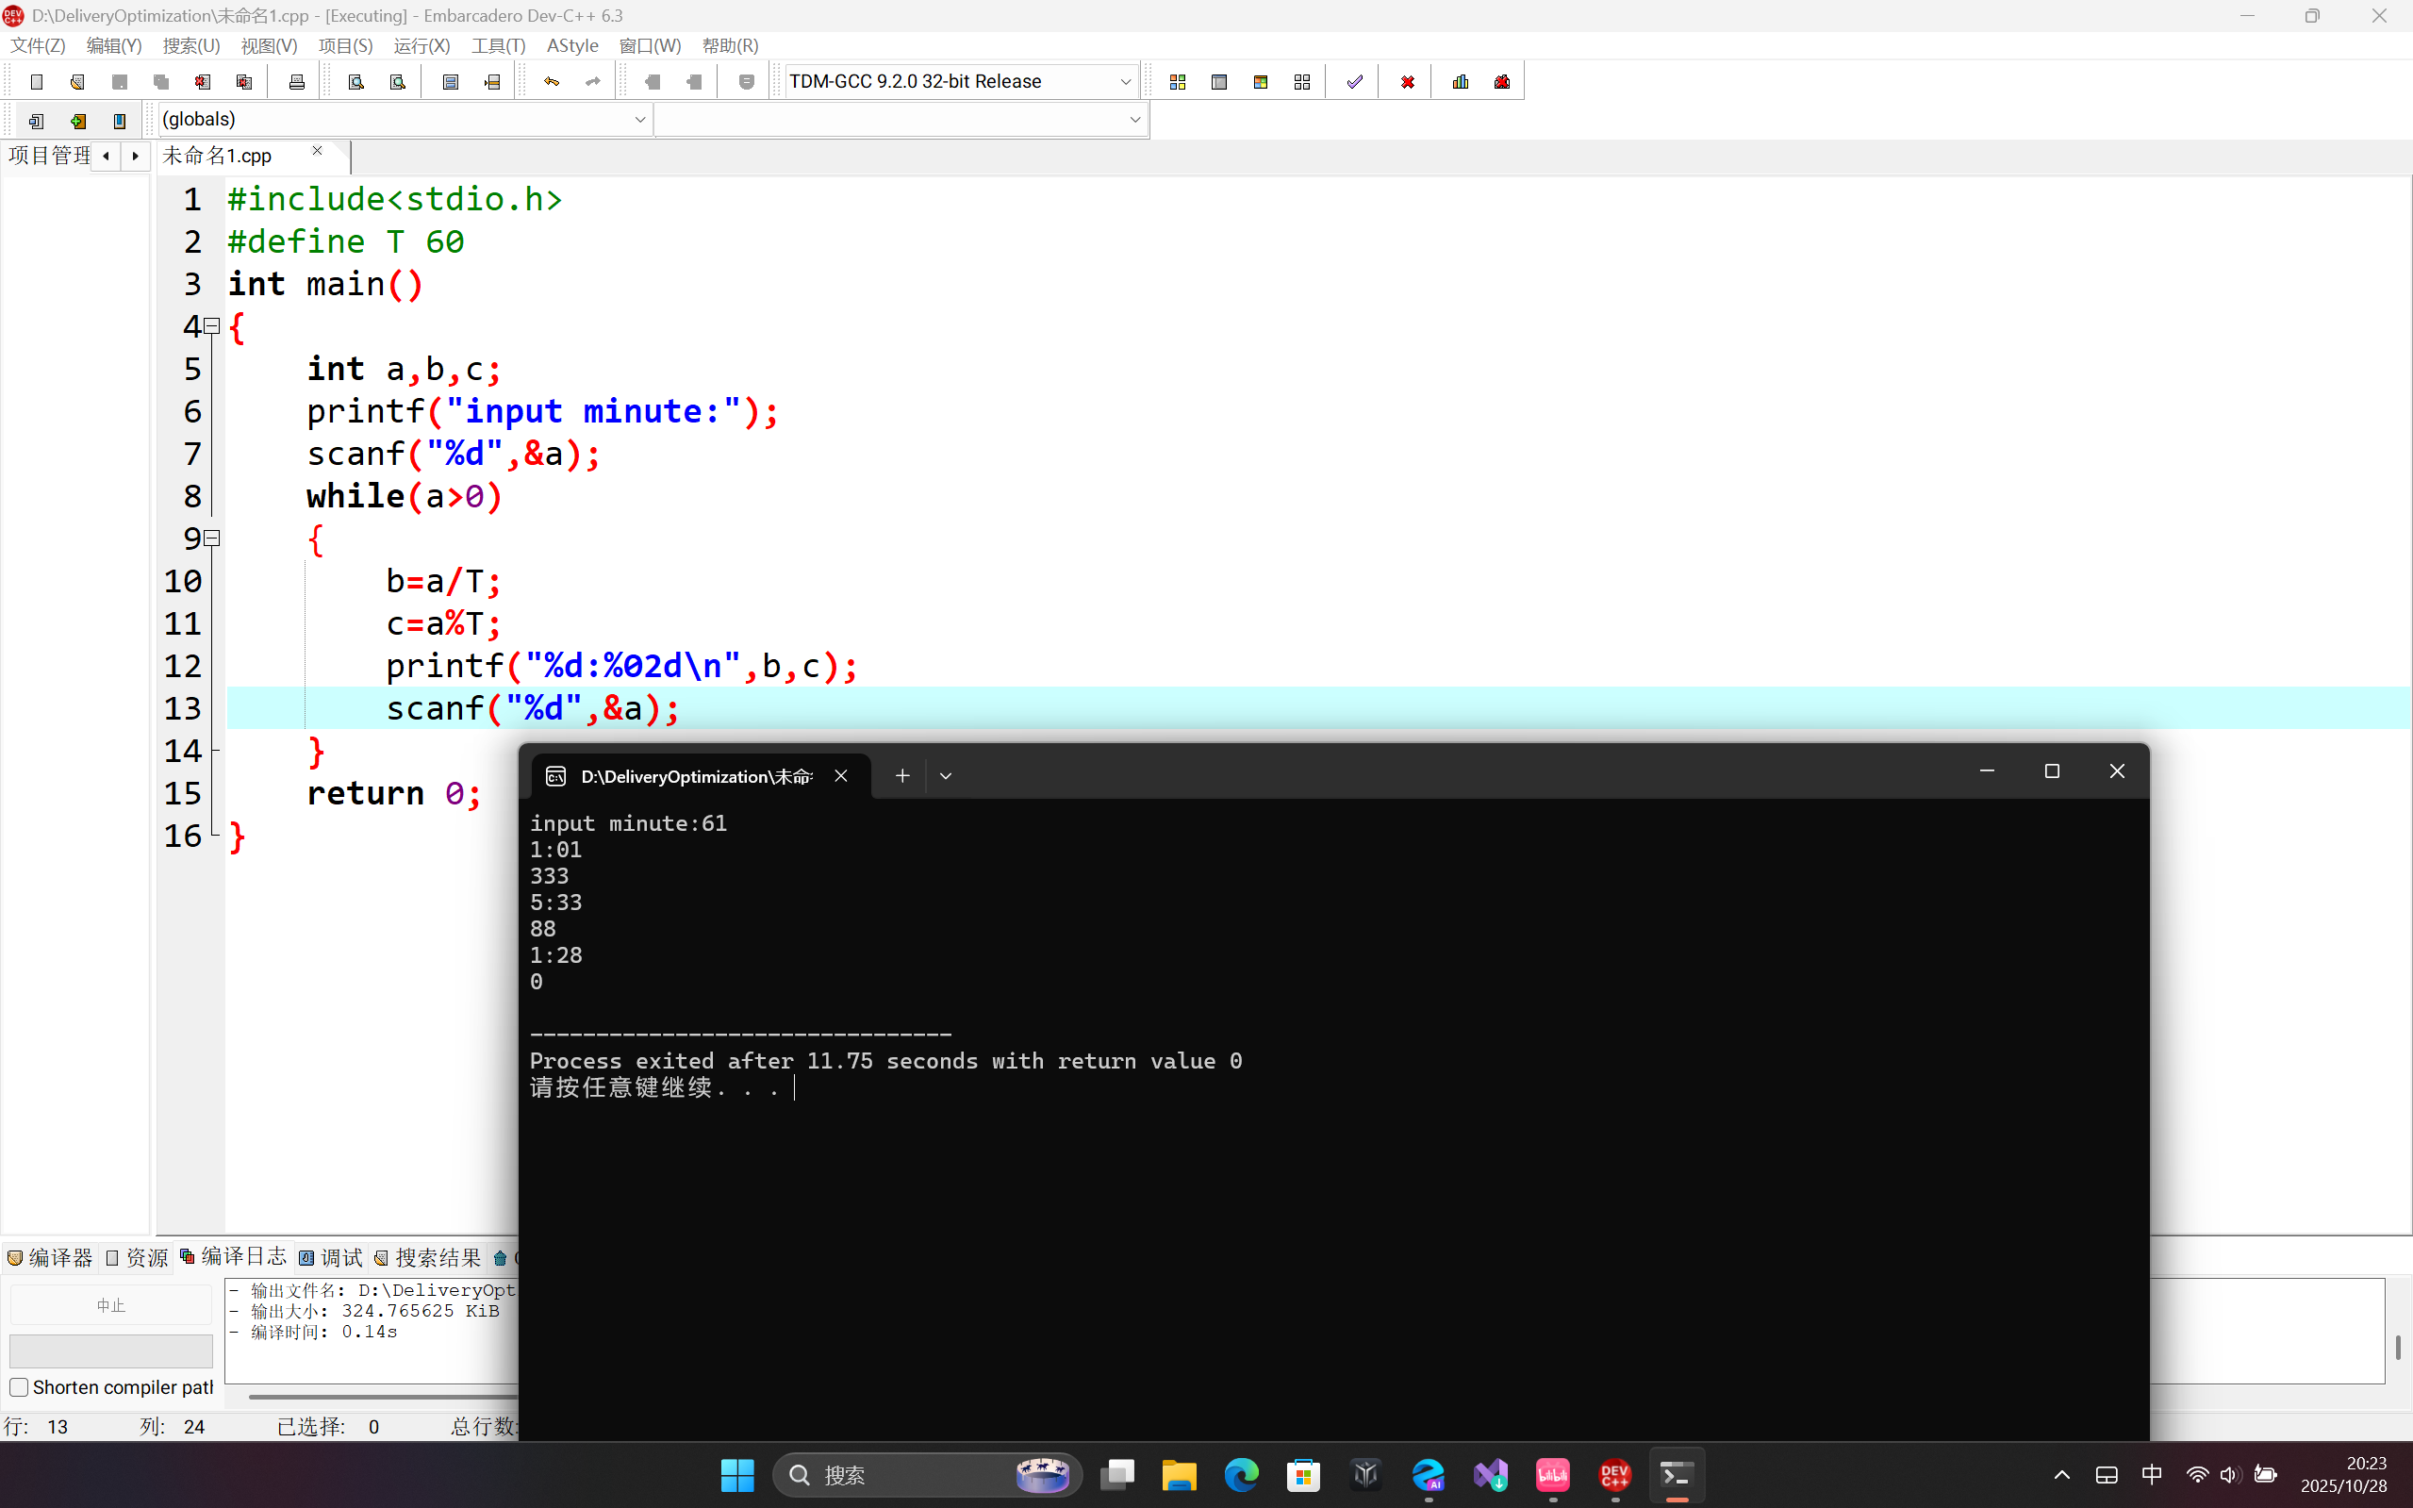Viewport: 2413px width, 1508px height.
Task: Click the new console tab plus button
Action: 902,776
